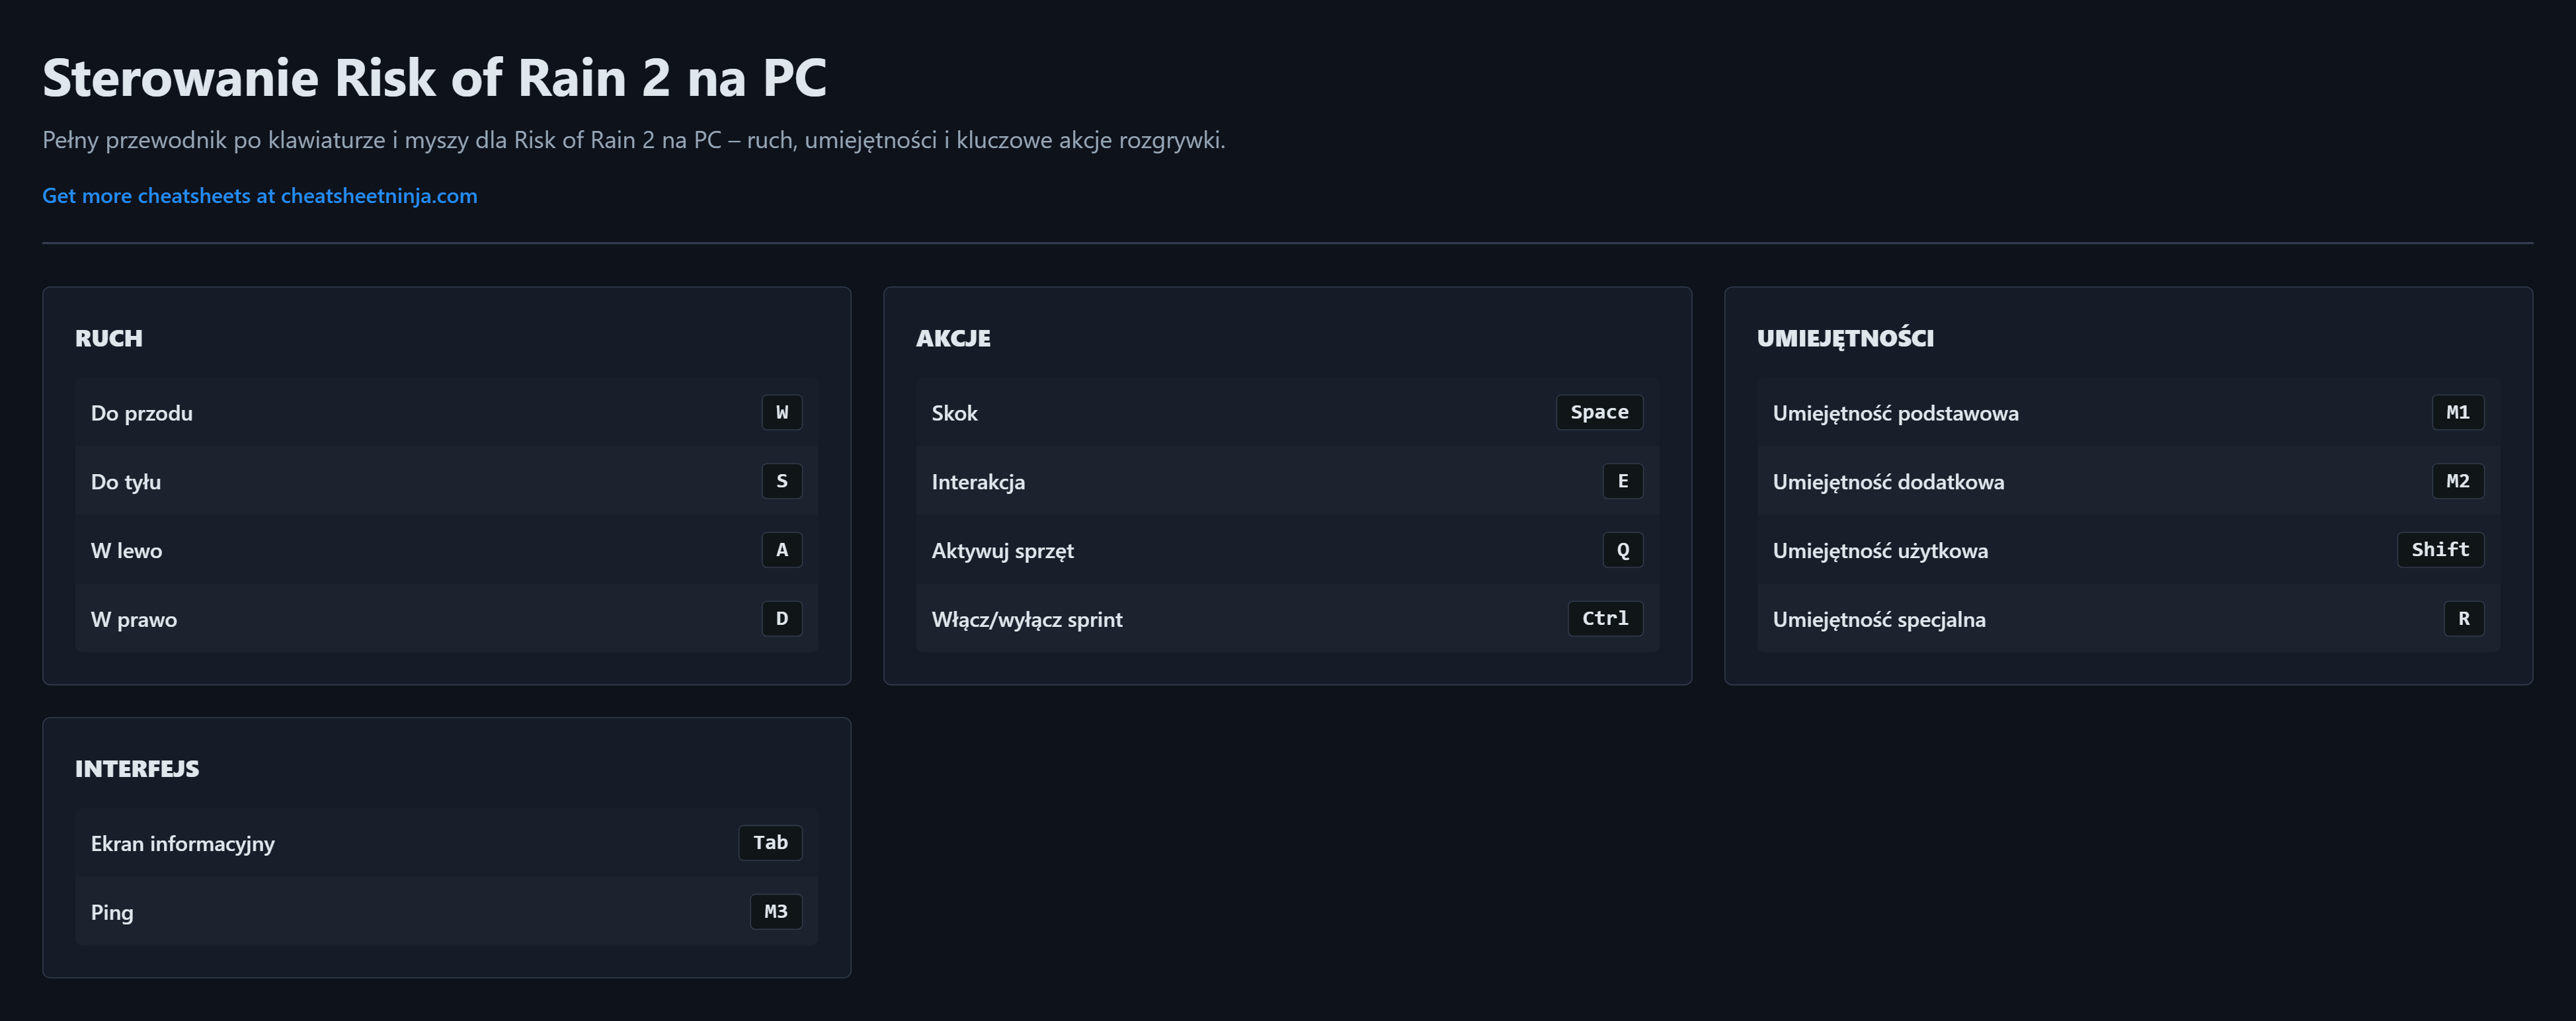The width and height of the screenshot is (2576, 1021).
Task: Click the M1 key badge
Action: [x=2457, y=412]
